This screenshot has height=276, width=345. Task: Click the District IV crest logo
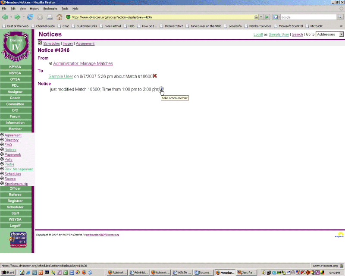click(x=16, y=46)
